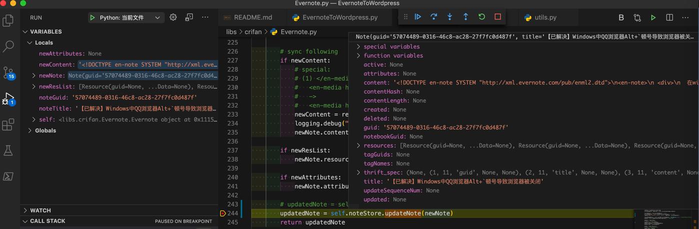Screen dimensions: 699x229
Task: Stop the debug session
Action: tap(498, 16)
